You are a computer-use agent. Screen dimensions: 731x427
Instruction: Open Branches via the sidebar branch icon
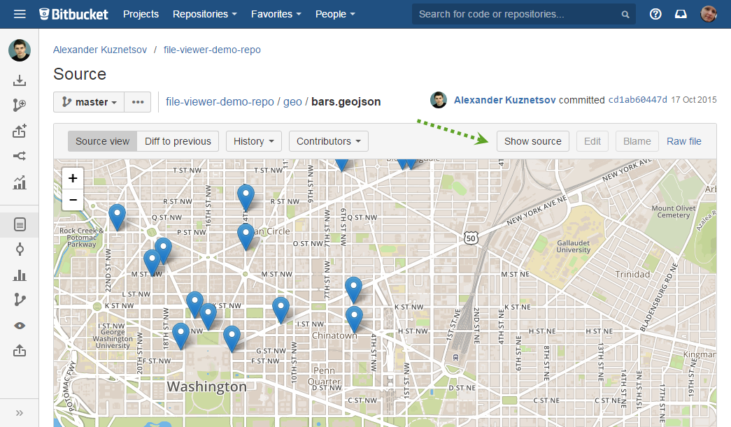coord(20,299)
